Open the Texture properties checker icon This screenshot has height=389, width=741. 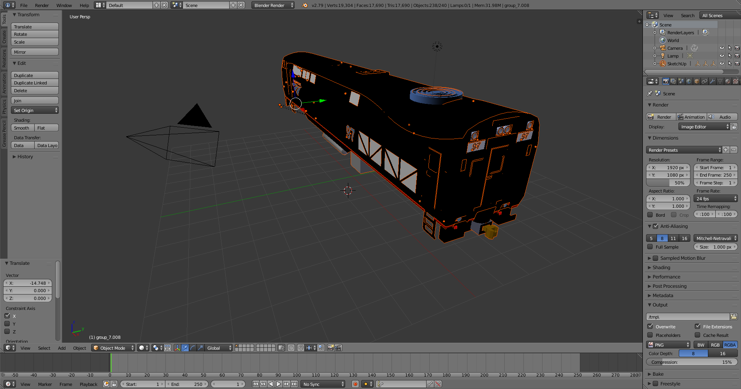point(736,81)
